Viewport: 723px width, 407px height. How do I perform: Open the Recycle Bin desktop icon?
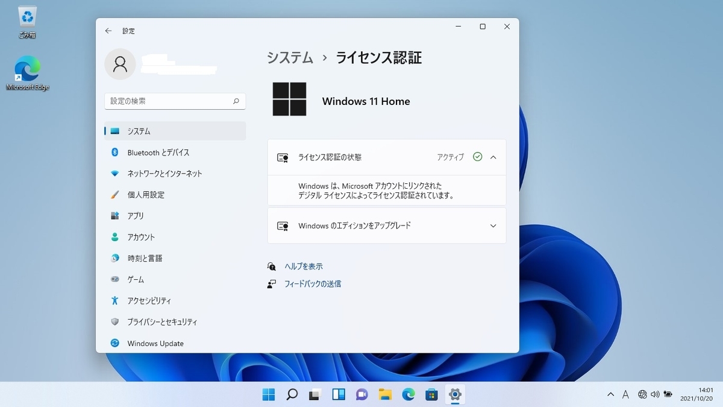coord(27,22)
